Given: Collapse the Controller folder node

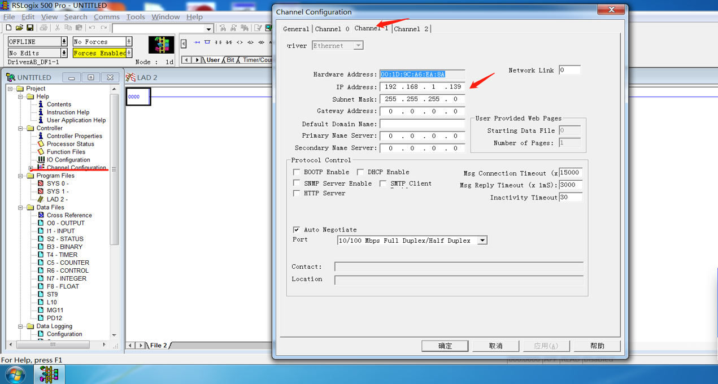Looking at the screenshot, I should [20, 128].
